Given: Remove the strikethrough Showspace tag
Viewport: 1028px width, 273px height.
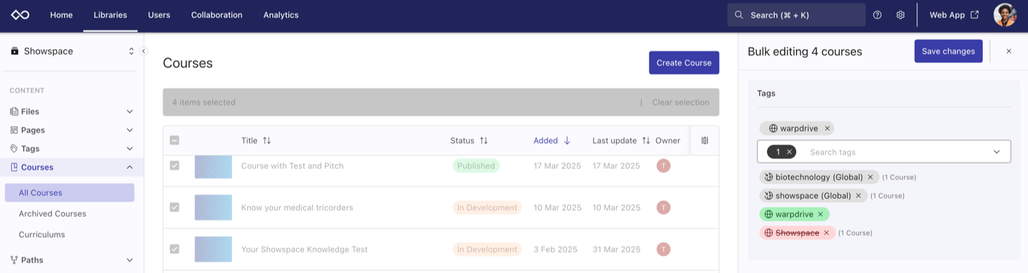Looking at the screenshot, I should point(826,233).
